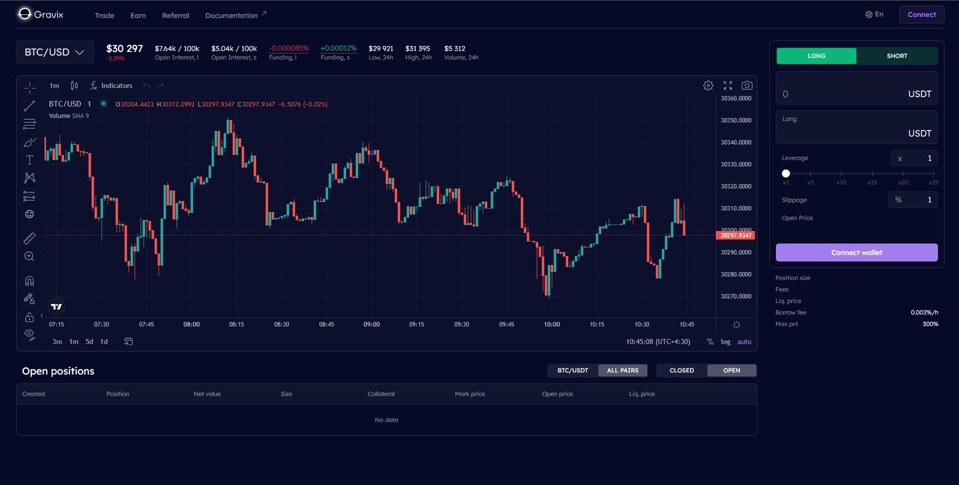This screenshot has width=959, height=485.
Task: Open the 1m timeframe interval selector
Action: (55, 85)
